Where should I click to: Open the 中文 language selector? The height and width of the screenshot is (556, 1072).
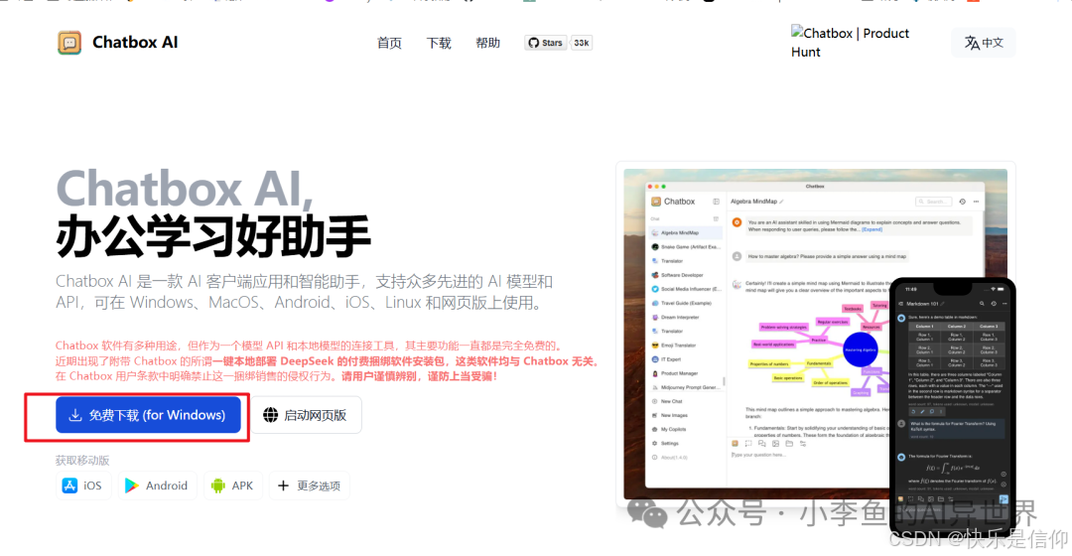coord(984,43)
